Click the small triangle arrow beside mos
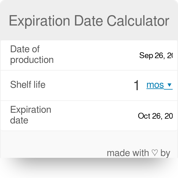This screenshot has height=178, width=178. click(169, 85)
